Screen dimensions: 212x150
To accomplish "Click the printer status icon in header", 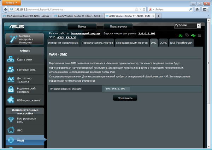I will coord(199,36).
